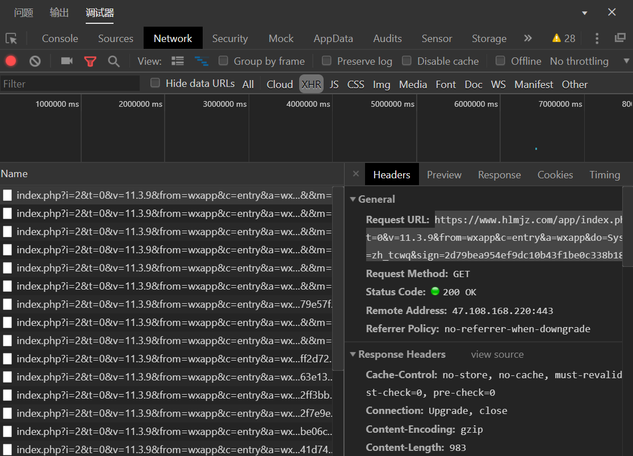Open panel collapse dropdown arrow at top
The width and height of the screenshot is (633, 456).
click(x=585, y=13)
